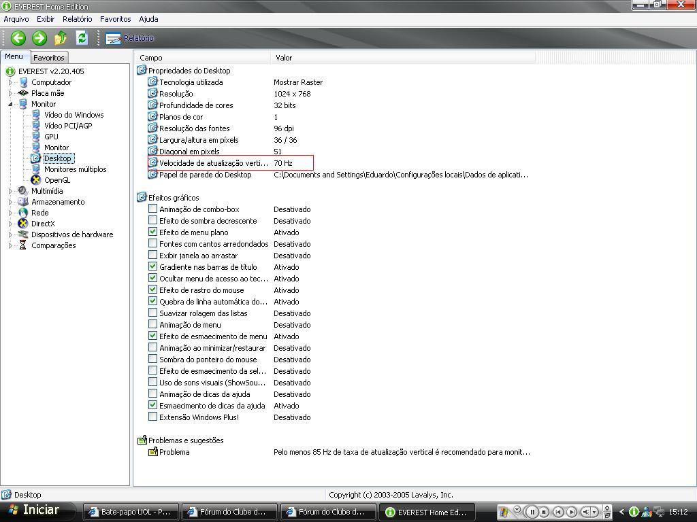Select the EVEREST v2.20.405 root icon
Screen dimensions: 697x522
(x=10, y=71)
